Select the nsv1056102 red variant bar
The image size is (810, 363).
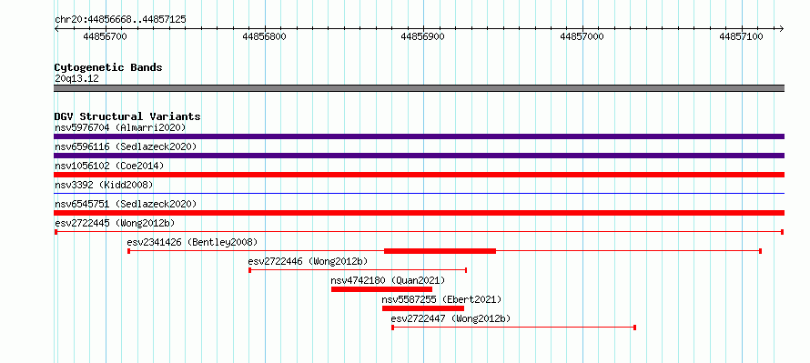tap(419, 175)
